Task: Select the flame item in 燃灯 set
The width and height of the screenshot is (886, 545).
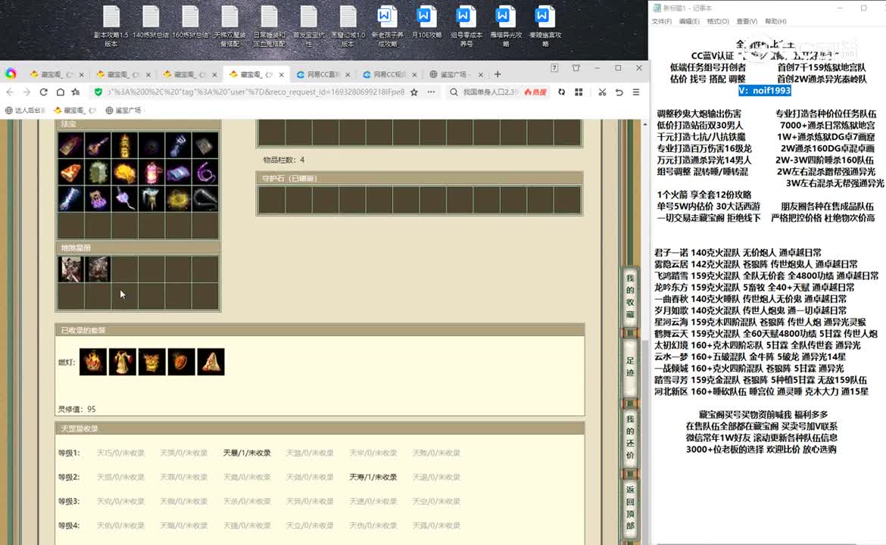Action: [x=93, y=362]
